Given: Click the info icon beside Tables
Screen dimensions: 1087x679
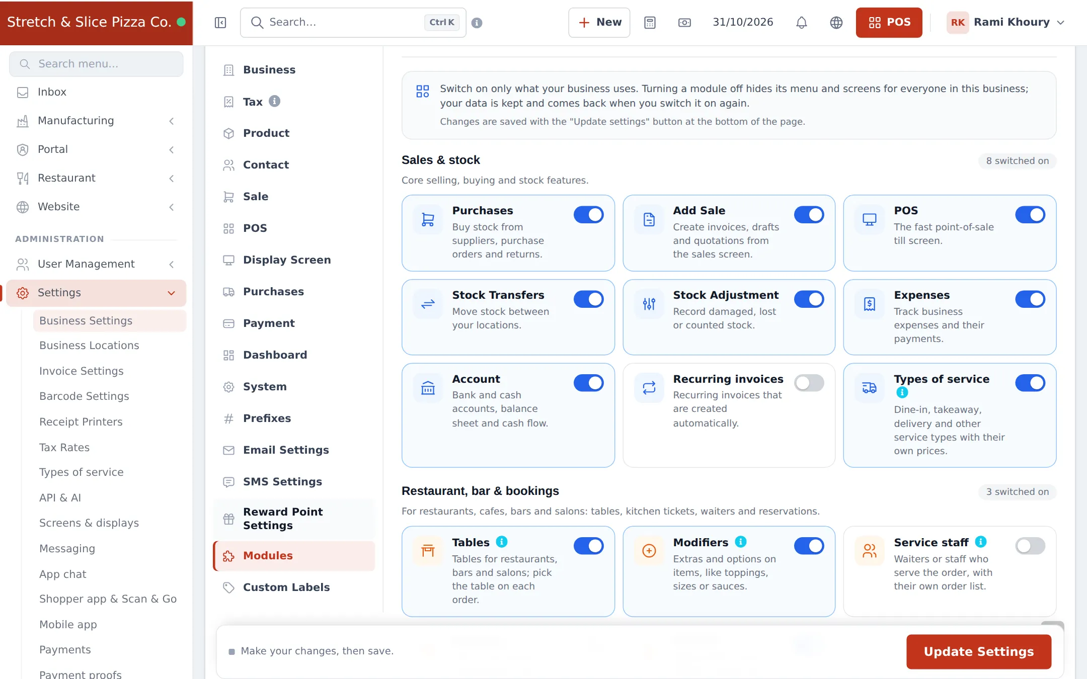Looking at the screenshot, I should (502, 542).
